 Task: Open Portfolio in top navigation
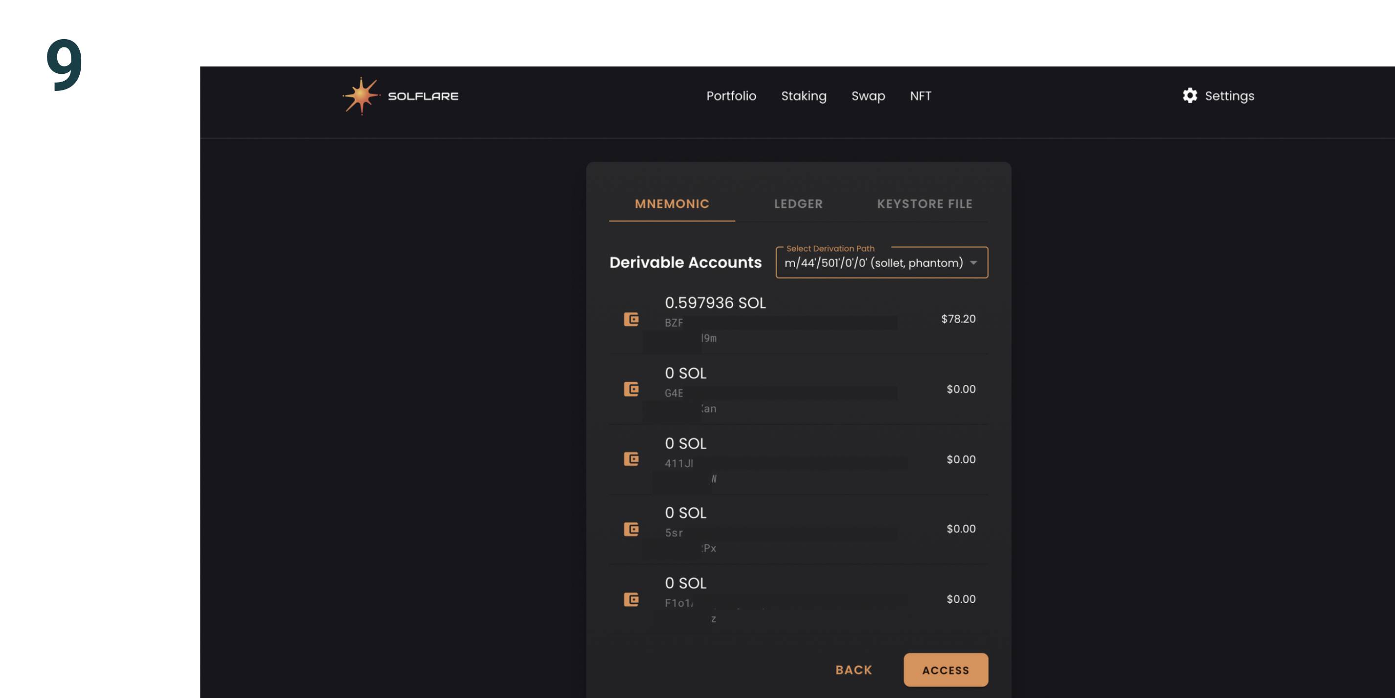click(731, 96)
